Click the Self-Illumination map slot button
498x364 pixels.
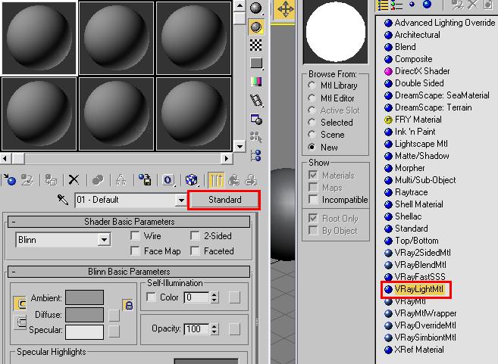click(234, 297)
